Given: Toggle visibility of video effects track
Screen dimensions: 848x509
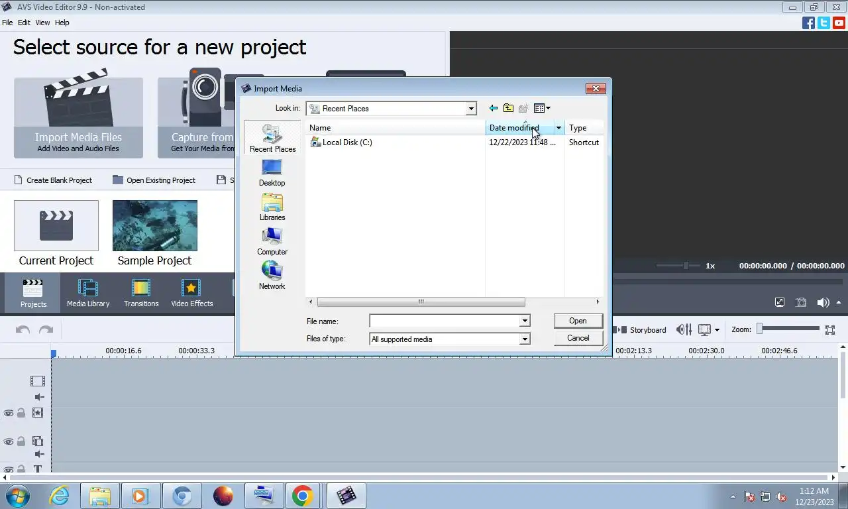Looking at the screenshot, I should point(9,413).
